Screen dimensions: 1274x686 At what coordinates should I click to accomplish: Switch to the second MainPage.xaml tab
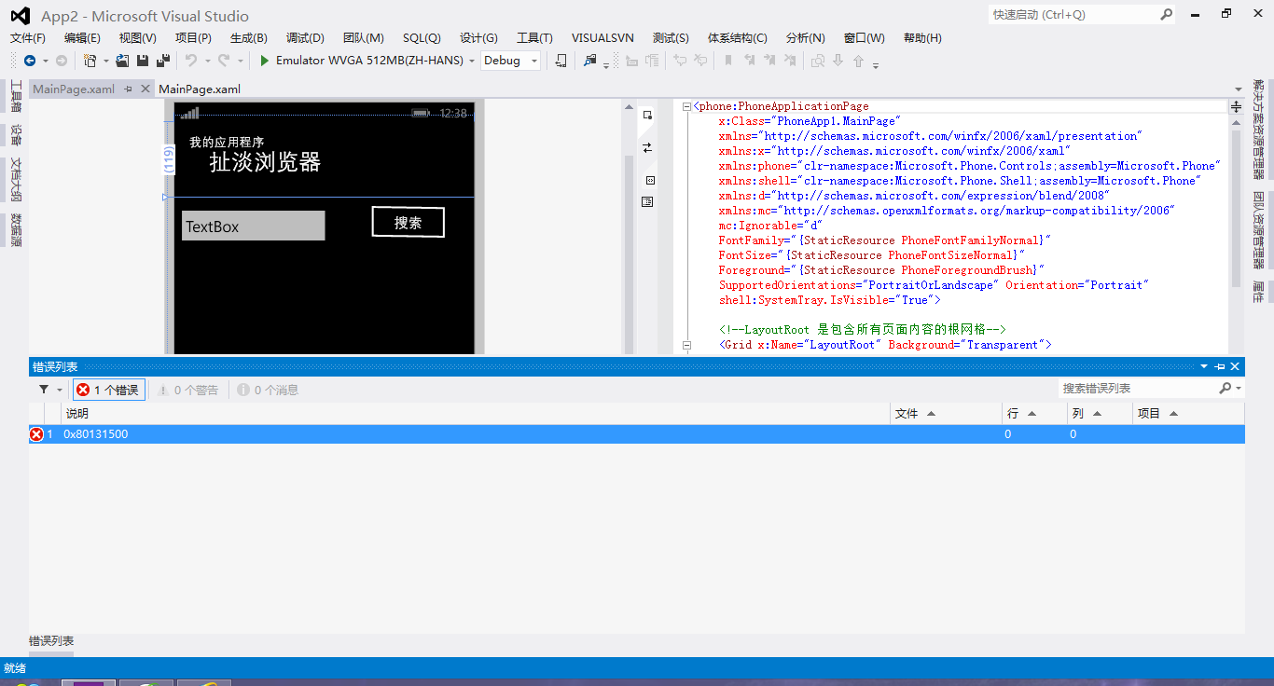tap(200, 89)
